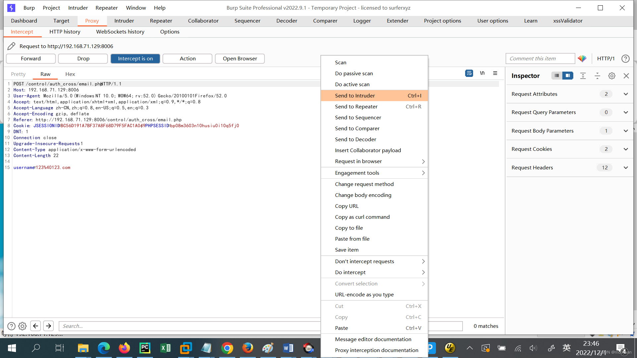Switch Inspector to single-column layout toggle
Viewport: 637px width, 358px height.
[557, 76]
